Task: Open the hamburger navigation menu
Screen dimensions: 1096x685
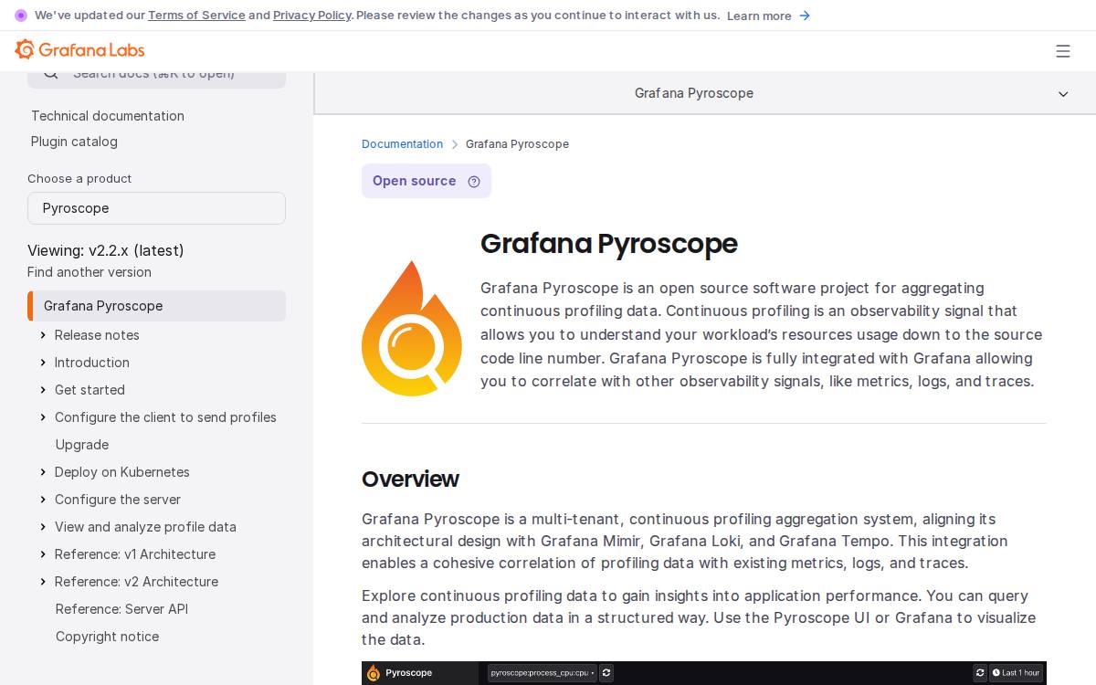Action: click(1063, 51)
